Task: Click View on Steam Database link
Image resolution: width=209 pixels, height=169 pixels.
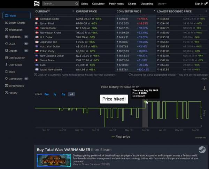Action: tap(91, 164)
